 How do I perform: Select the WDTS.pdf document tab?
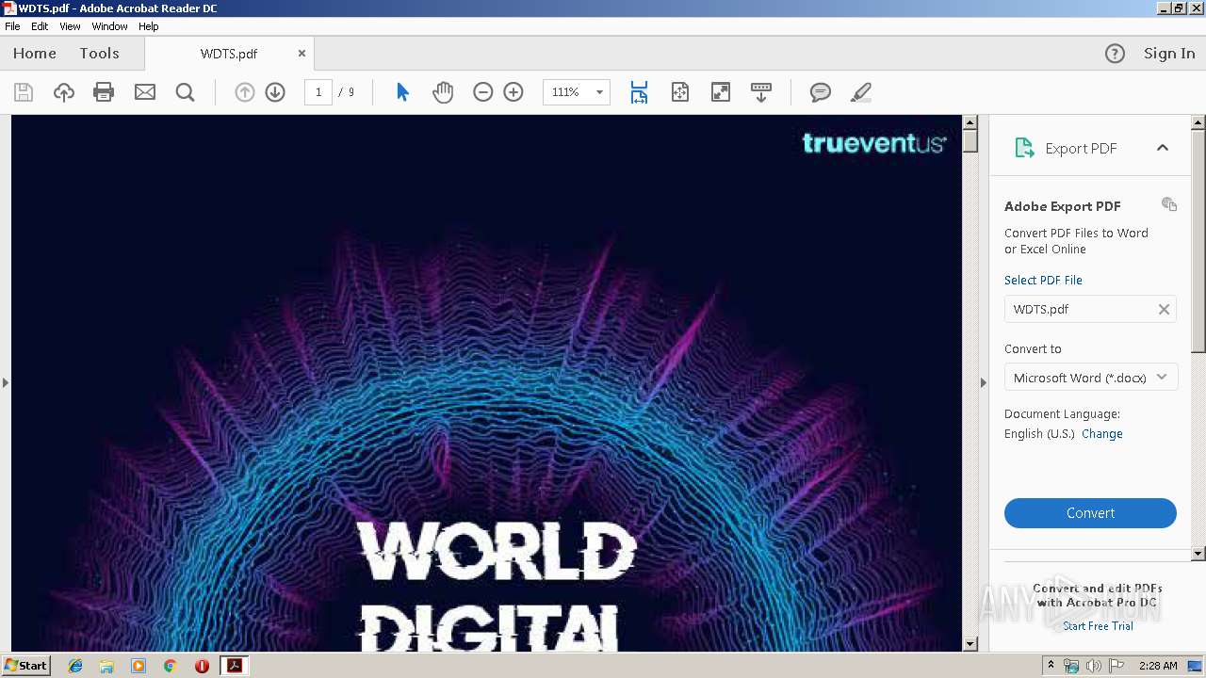click(229, 54)
